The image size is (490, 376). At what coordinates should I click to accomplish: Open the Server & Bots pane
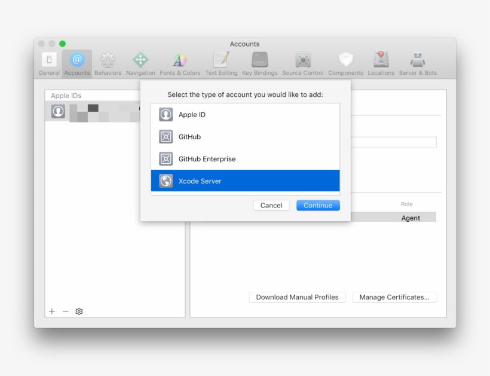(417, 62)
